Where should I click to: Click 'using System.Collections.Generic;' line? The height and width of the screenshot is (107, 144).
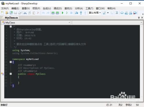pyautogui.click(x=35, y=53)
